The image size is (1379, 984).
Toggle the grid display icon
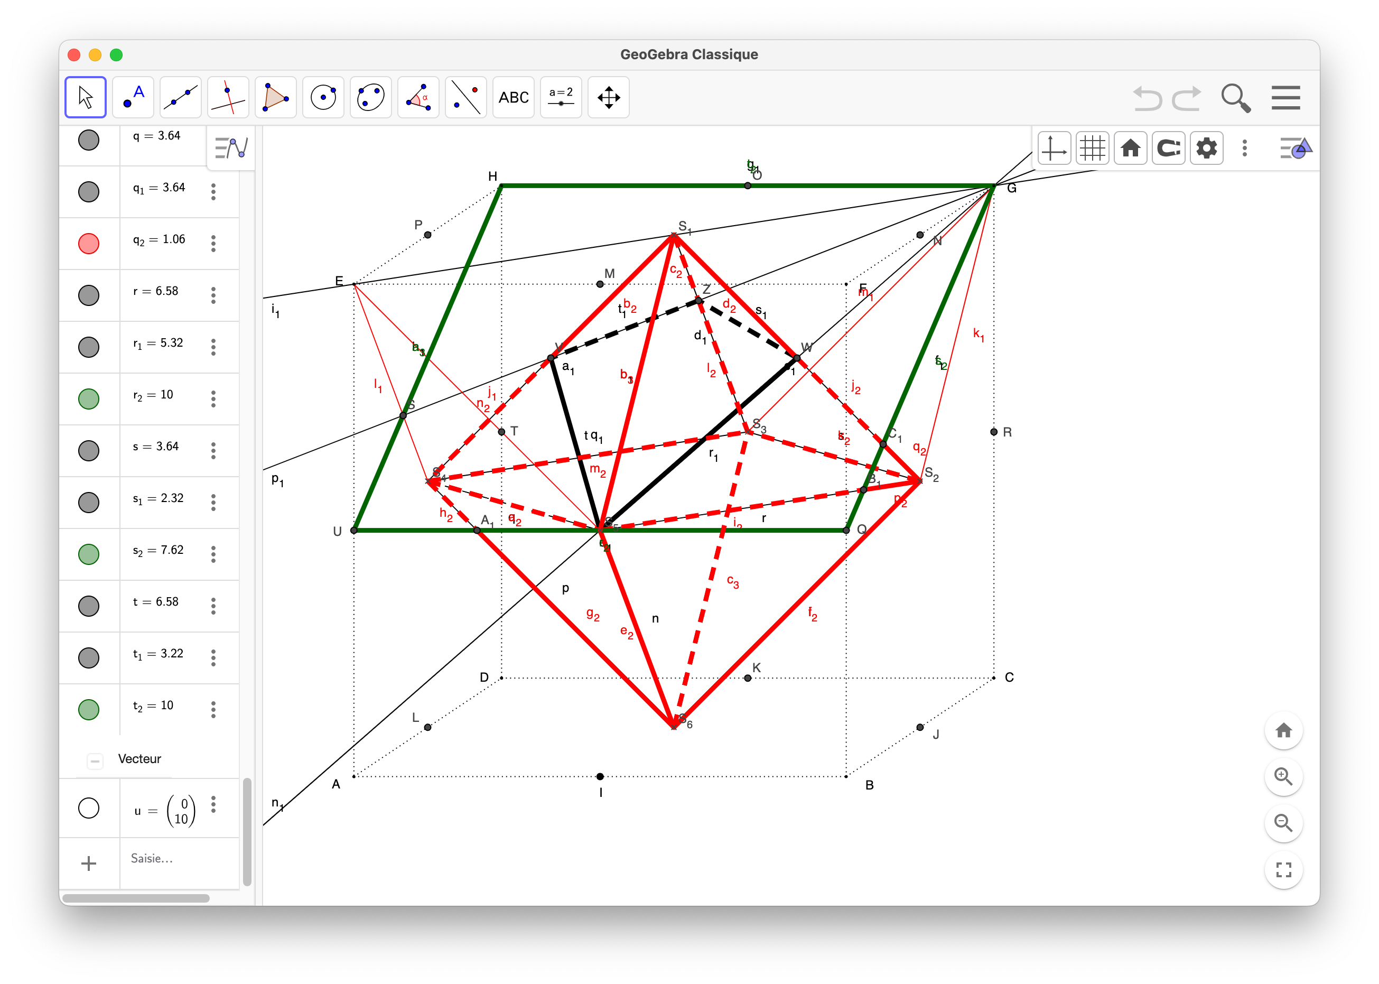tap(1092, 148)
